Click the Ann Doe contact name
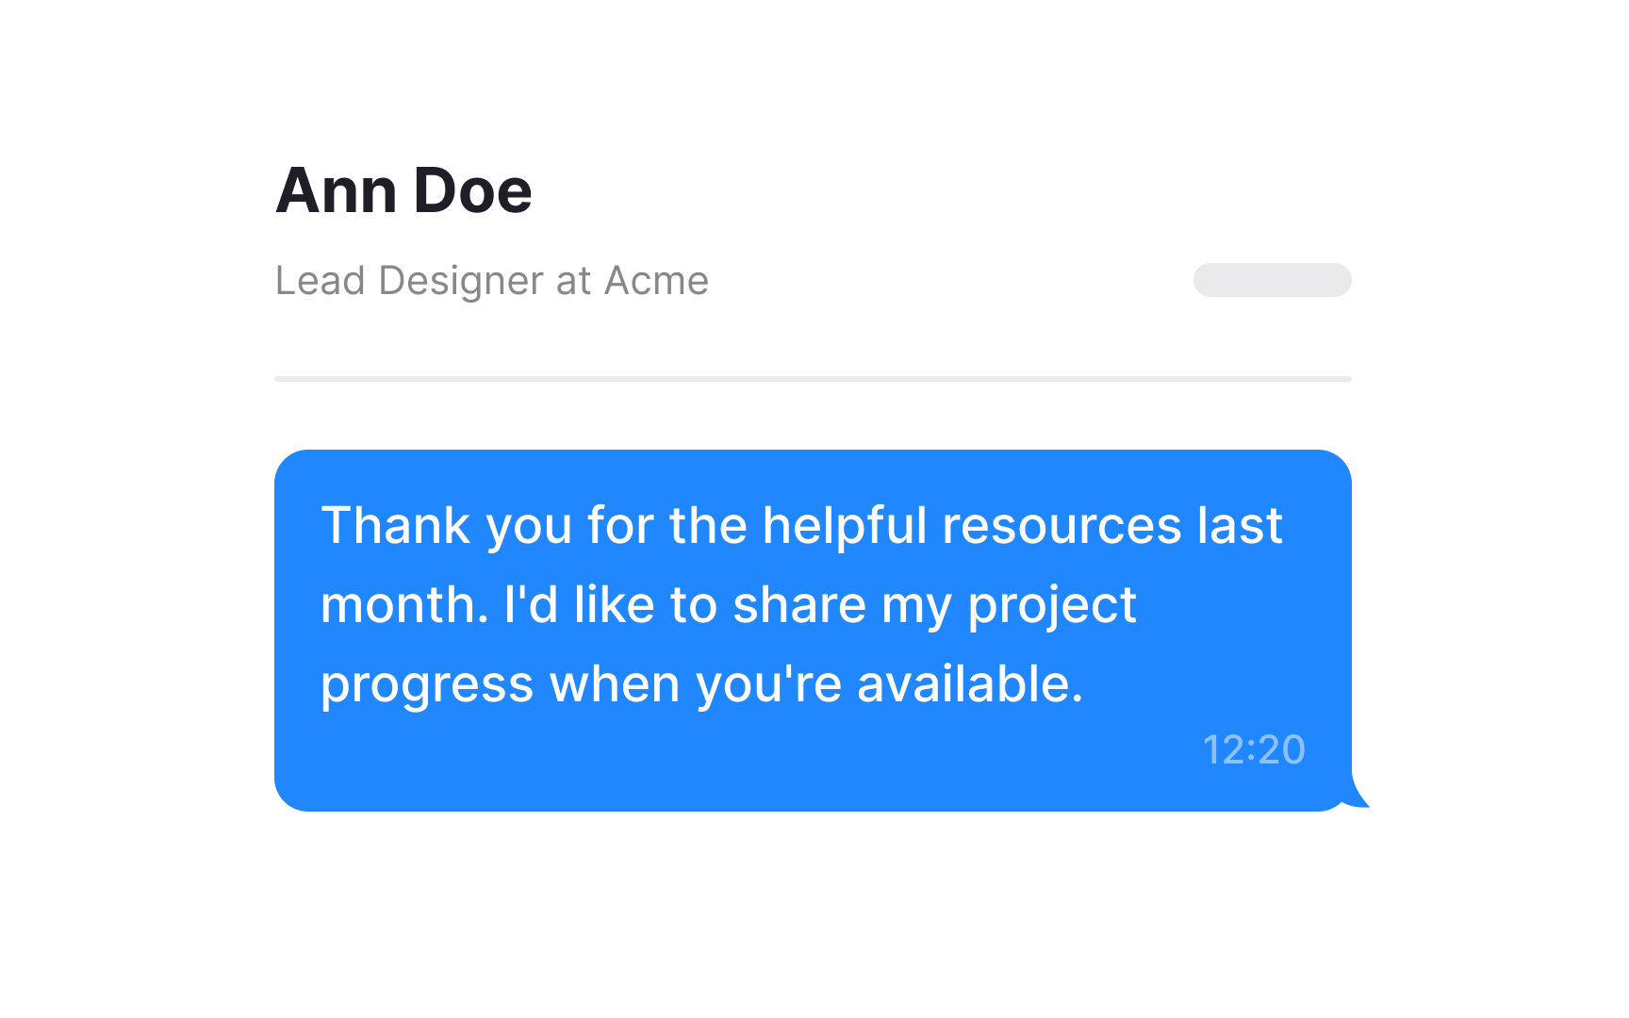The image size is (1629, 1018). [x=403, y=191]
